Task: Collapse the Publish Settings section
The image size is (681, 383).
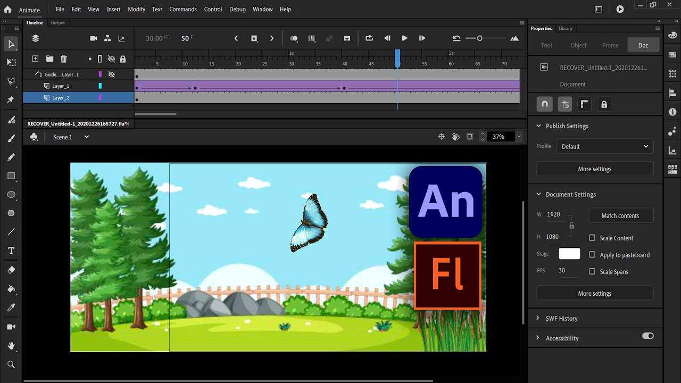Action: point(538,126)
